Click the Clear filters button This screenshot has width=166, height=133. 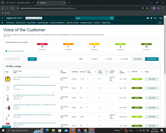point(138,59)
